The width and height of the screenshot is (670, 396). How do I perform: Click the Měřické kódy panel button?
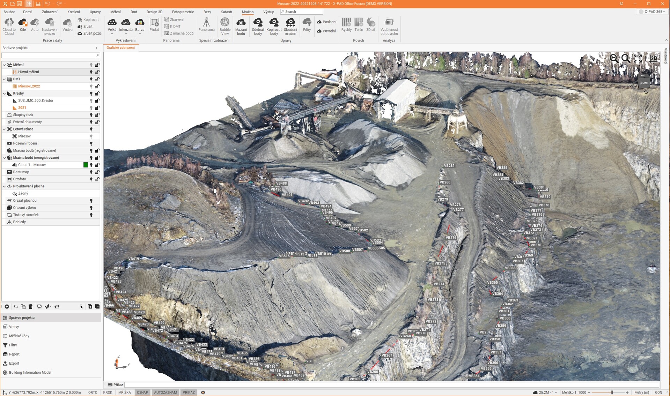point(19,336)
